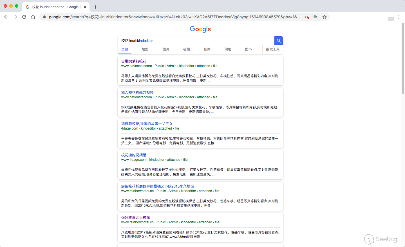Open the result titled 白嫩嫩萝莉校花
Image resolution: width=405 pixels, height=247 pixels.
pos(134,61)
